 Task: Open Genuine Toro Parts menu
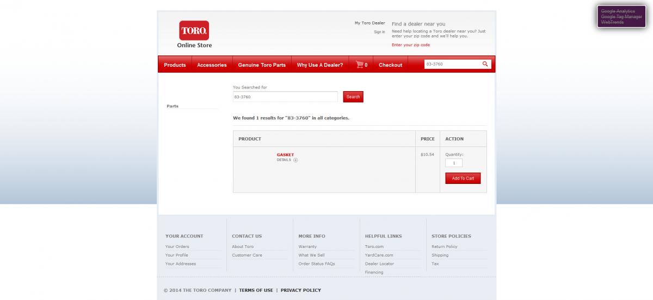click(x=262, y=65)
